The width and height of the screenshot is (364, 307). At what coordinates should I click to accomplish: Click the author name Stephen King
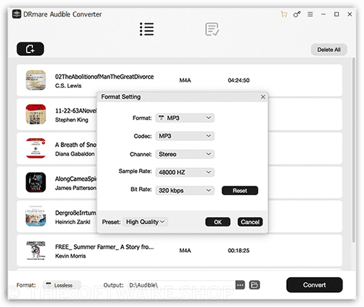(72, 120)
